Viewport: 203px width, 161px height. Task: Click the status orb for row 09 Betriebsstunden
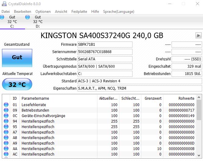[6, 110]
